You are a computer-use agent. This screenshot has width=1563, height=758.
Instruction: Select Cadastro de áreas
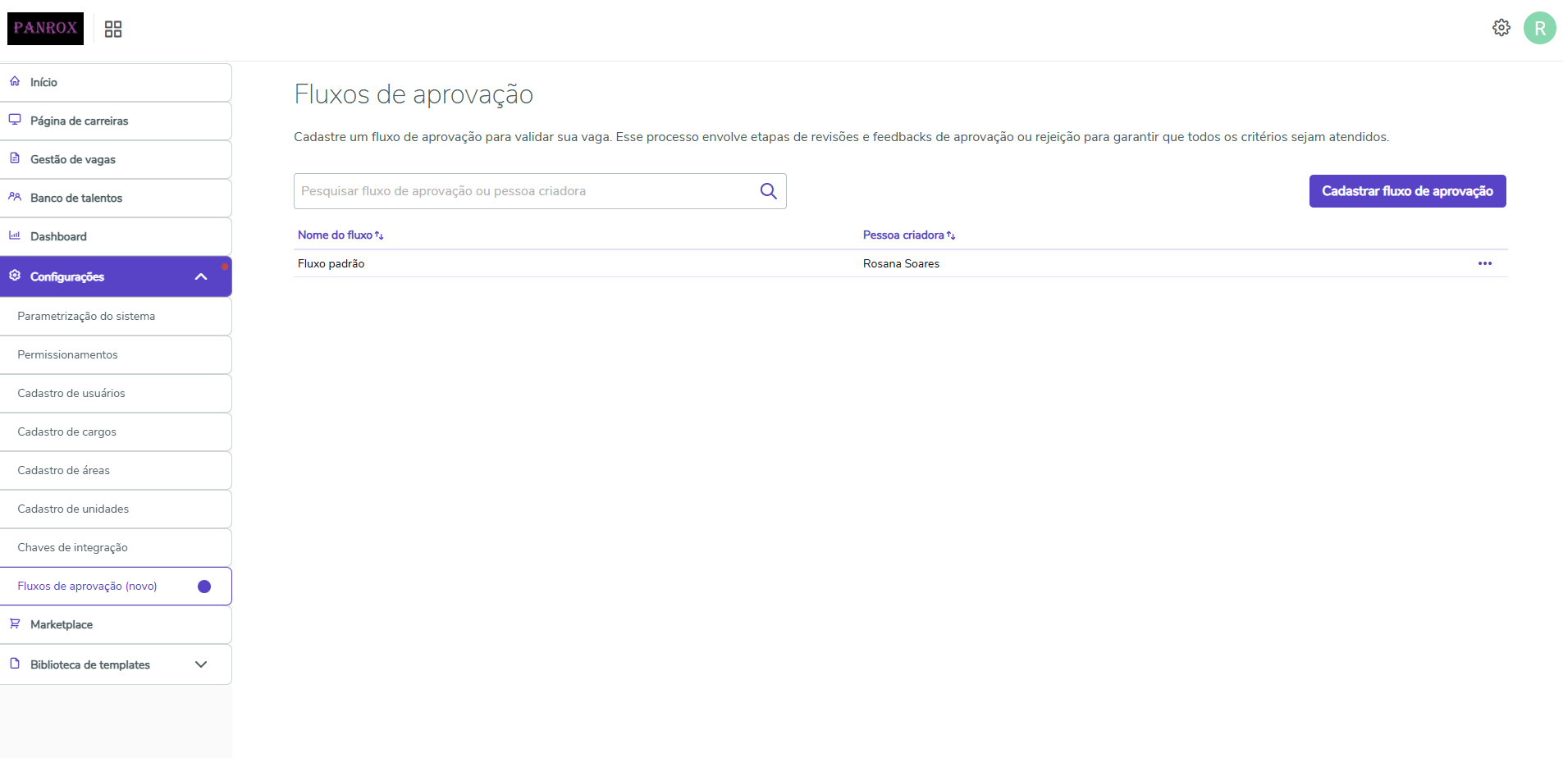click(x=116, y=470)
